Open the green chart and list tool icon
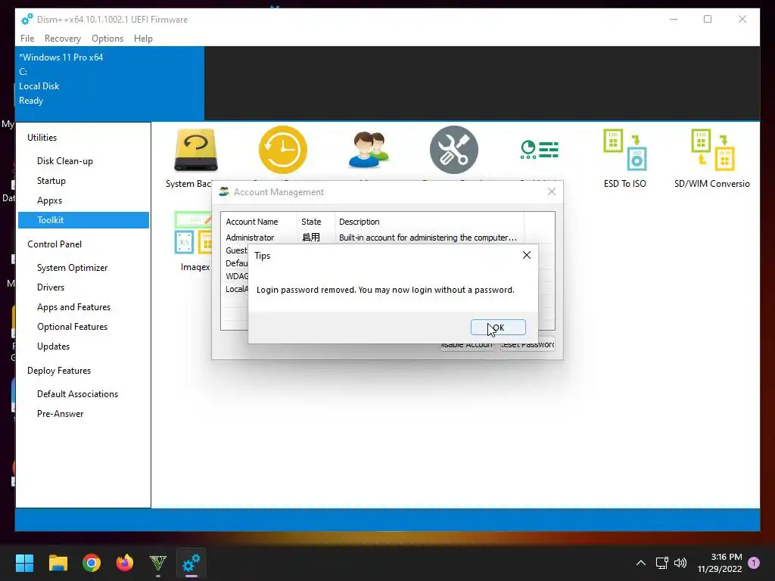This screenshot has height=581, width=775. (539, 150)
